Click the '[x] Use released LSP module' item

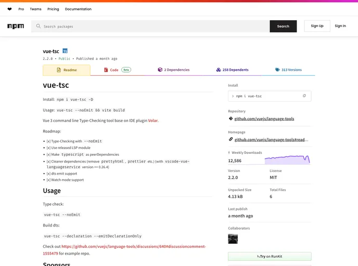pyautogui.click(x=69, y=148)
